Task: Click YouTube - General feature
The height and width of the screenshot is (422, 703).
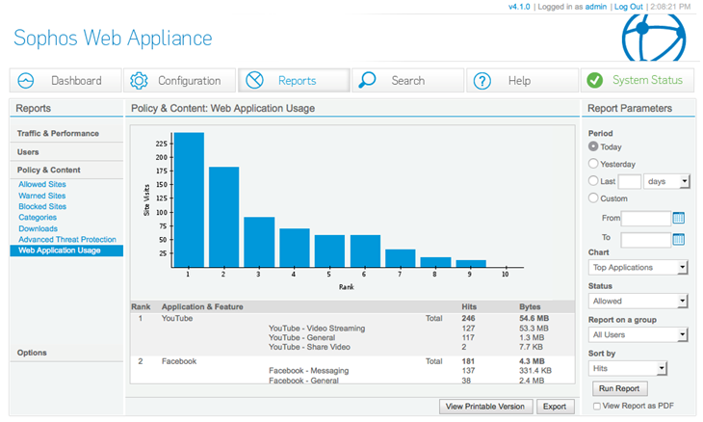Action: 301,337
